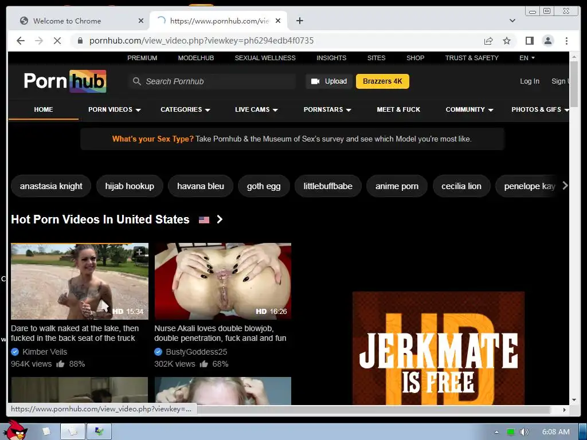Open the Chrome side panel icon
Viewport: 587px width, 440px height.
(529, 41)
